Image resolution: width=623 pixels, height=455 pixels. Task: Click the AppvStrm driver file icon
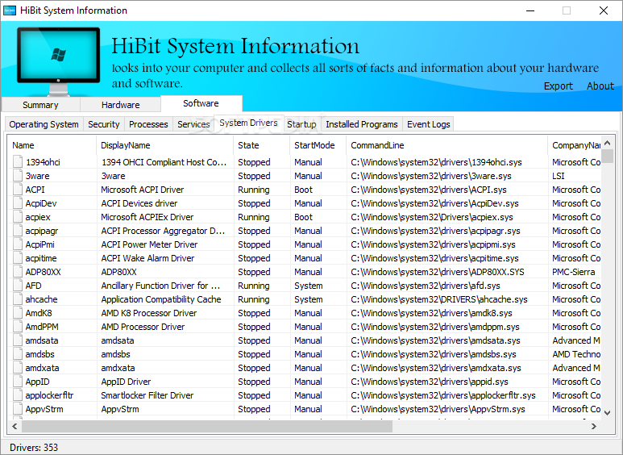[x=18, y=409]
